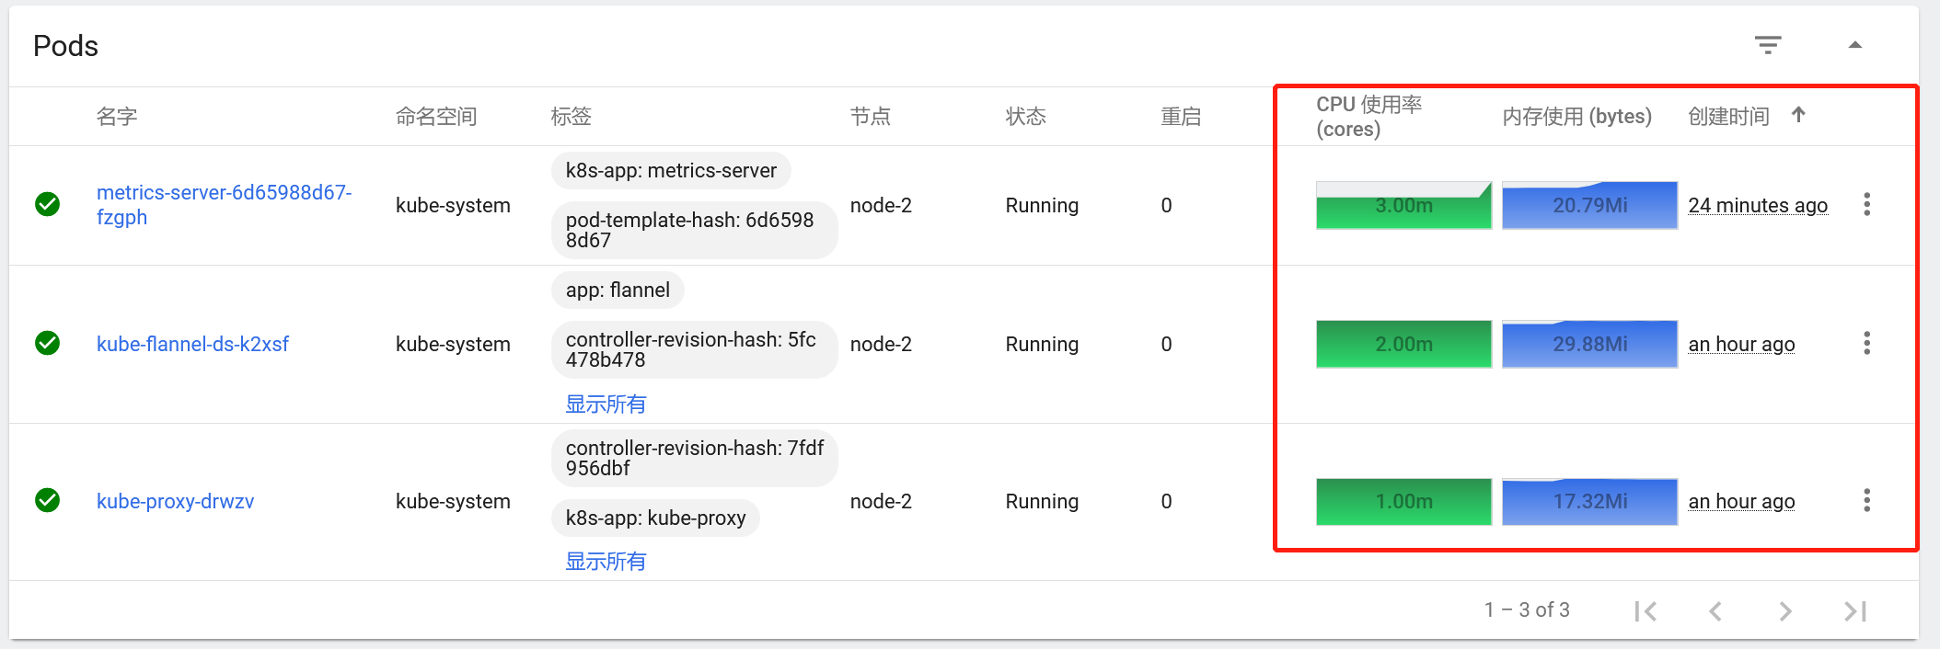
Task: Open actions menu for kube-flannel-ds-k2xsf pod
Action: 1866,343
